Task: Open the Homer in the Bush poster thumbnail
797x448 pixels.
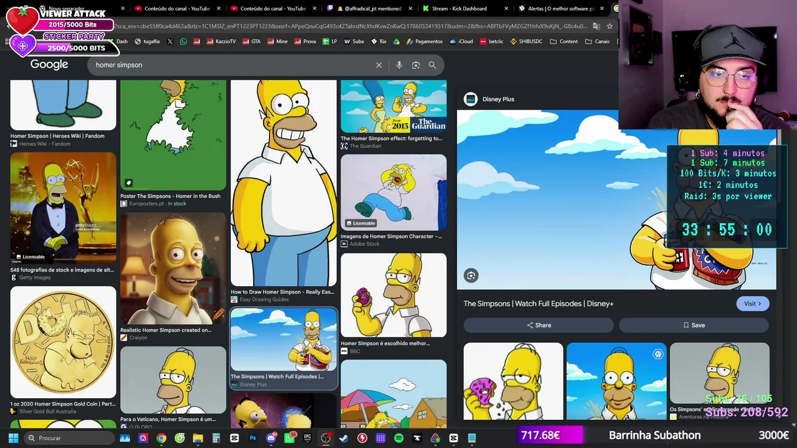Action: (x=173, y=134)
